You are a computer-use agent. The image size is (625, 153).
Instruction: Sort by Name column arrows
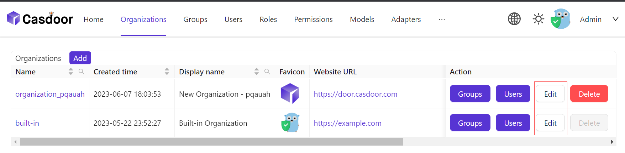point(71,72)
